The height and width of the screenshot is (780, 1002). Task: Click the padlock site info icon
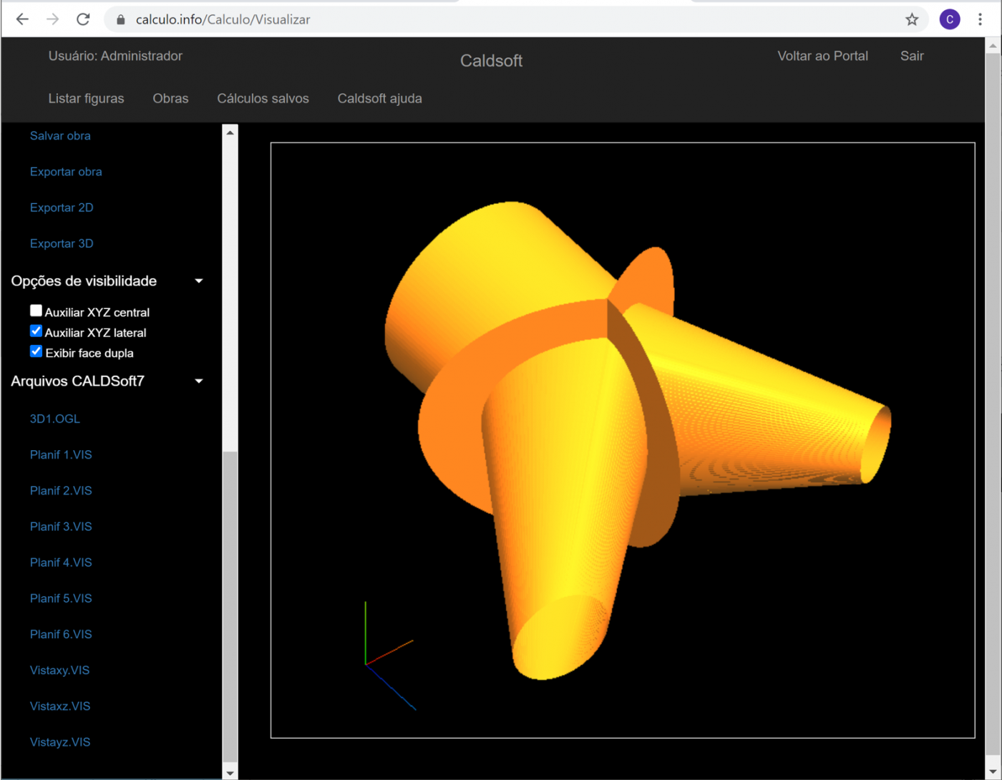click(x=120, y=19)
